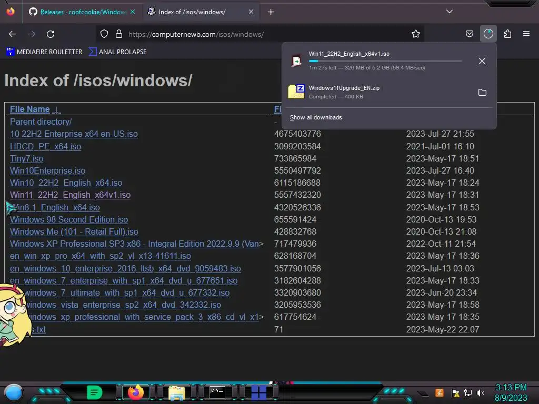This screenshot has width=539, height=404.
Task: Click the Windows11Upgrade_EN.zip file icon
Action: (296, 92)
